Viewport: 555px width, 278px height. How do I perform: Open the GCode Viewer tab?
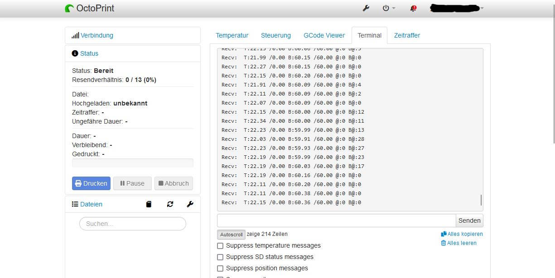point(324,35)
